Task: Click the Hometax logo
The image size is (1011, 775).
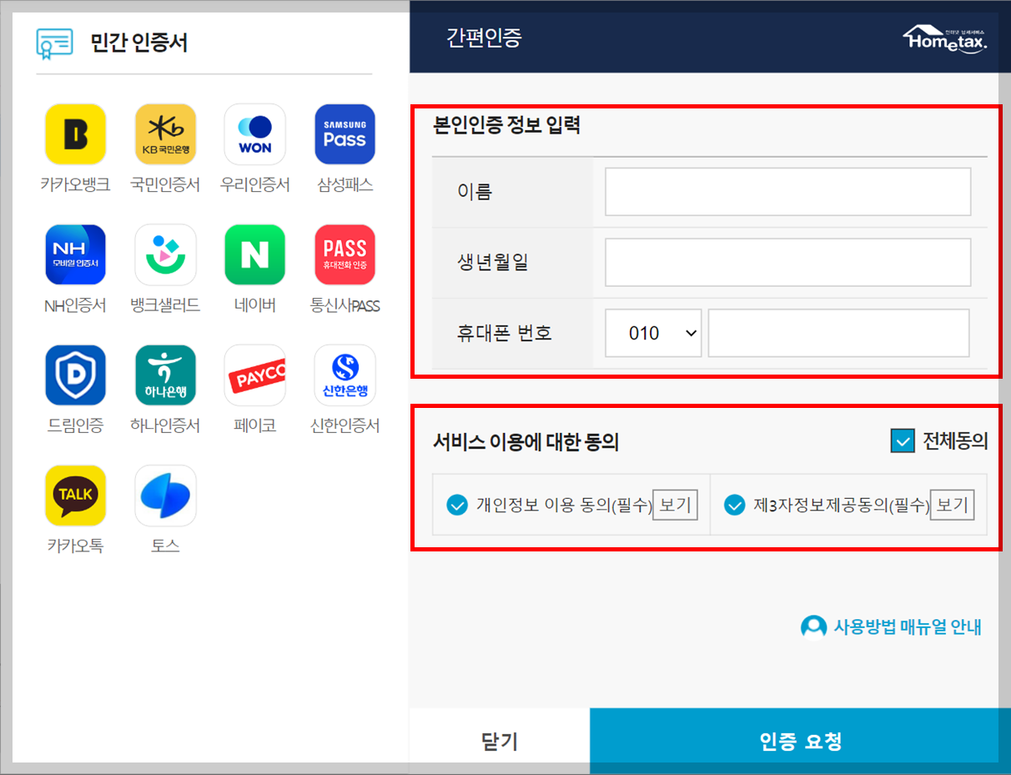Action: coord(945,40)
